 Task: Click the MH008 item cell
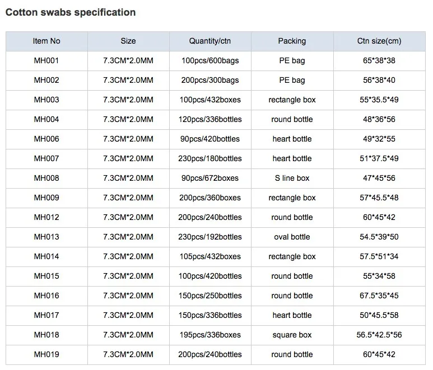pos(46,178)
